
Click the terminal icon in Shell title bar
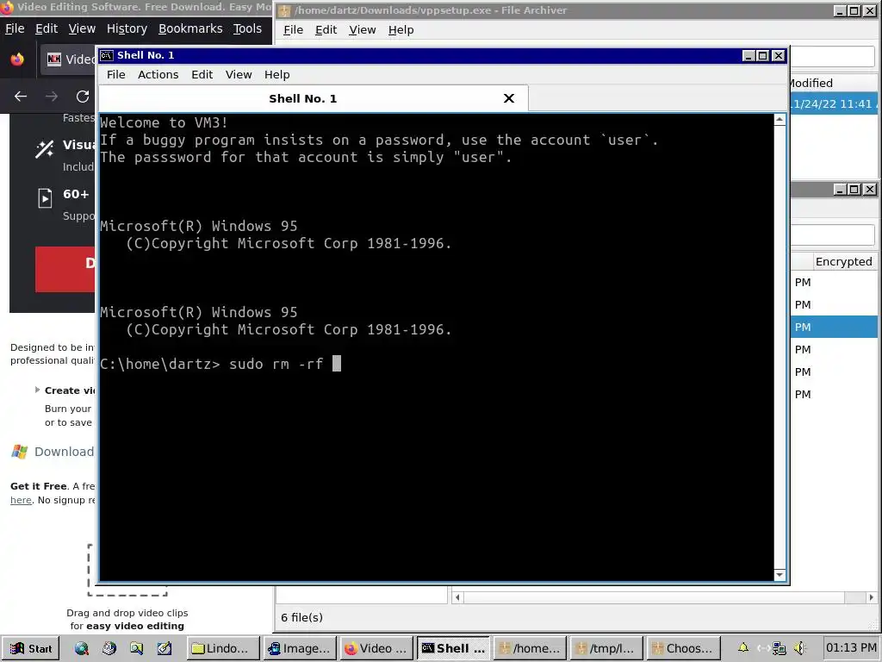coord(106,55)
